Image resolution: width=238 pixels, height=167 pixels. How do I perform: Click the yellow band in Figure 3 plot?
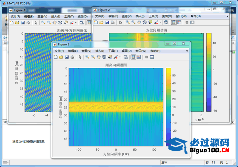[116, 107]
